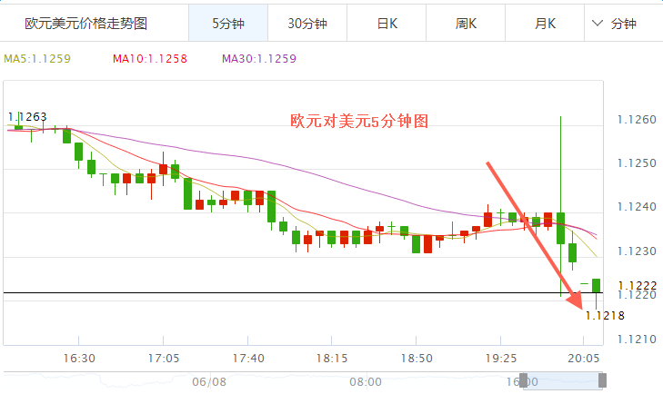
Task: Click the 17:05 time axis label
Action: (164, 359)
